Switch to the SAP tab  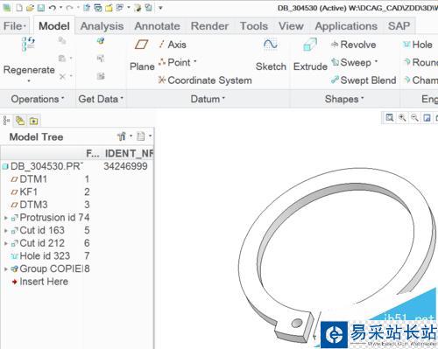[399, 26]
